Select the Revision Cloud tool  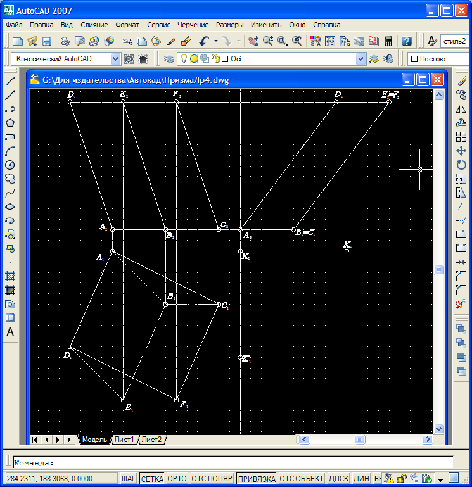click(10, 179)
